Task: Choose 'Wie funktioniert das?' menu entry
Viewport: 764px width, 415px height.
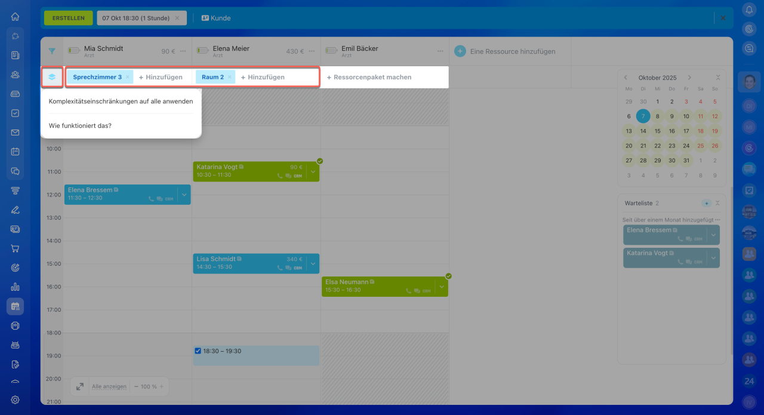Action: 80,126
